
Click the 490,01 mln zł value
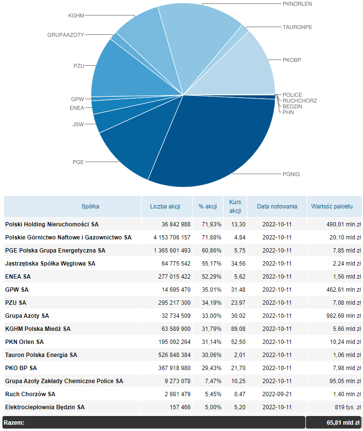(344, 224)
